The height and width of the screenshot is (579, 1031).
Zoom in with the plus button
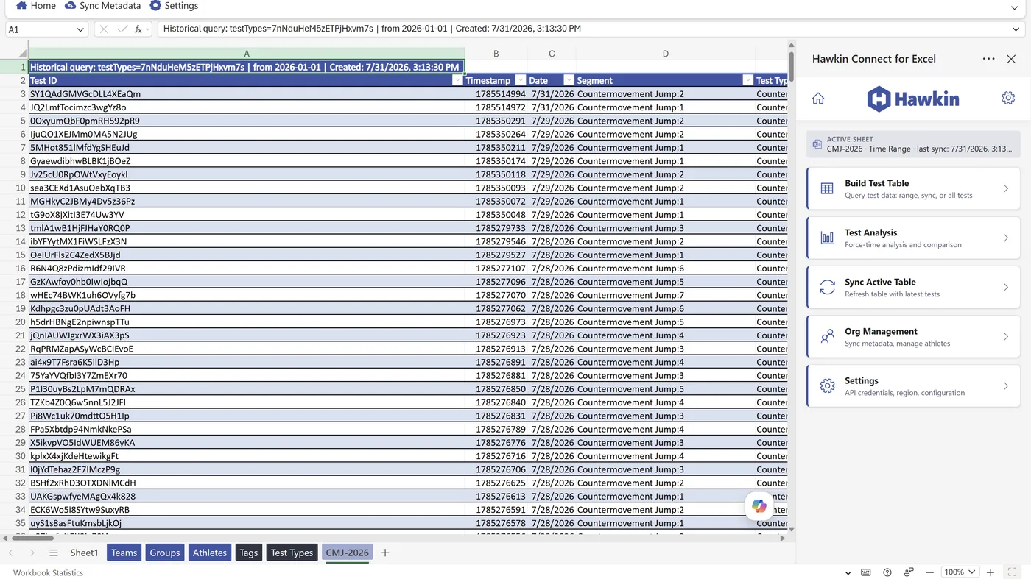(990, 572)
